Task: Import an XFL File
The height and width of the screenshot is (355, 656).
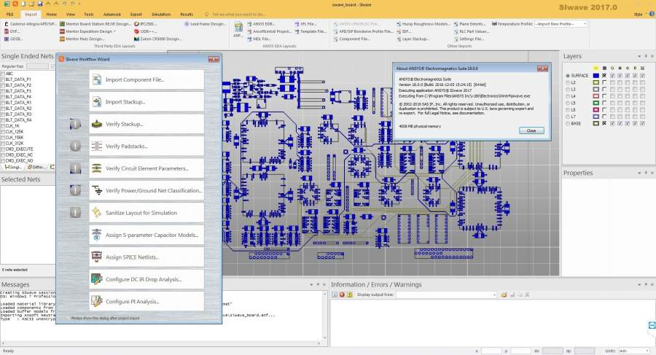Action: 305,24
